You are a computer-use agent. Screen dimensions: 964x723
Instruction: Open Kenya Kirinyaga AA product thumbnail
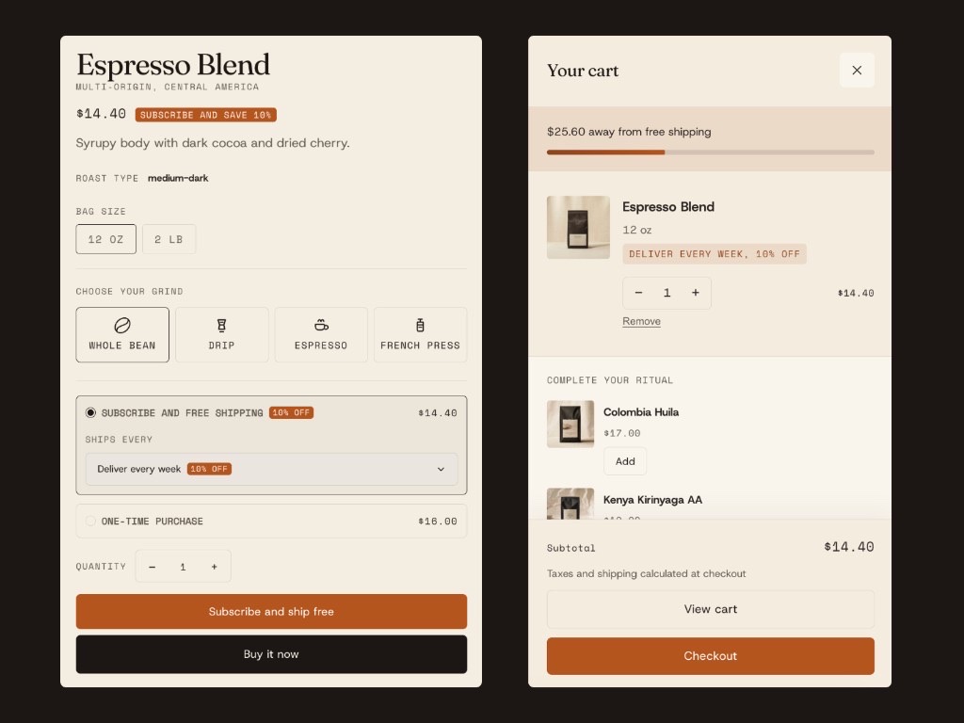[x=570, y=505]
